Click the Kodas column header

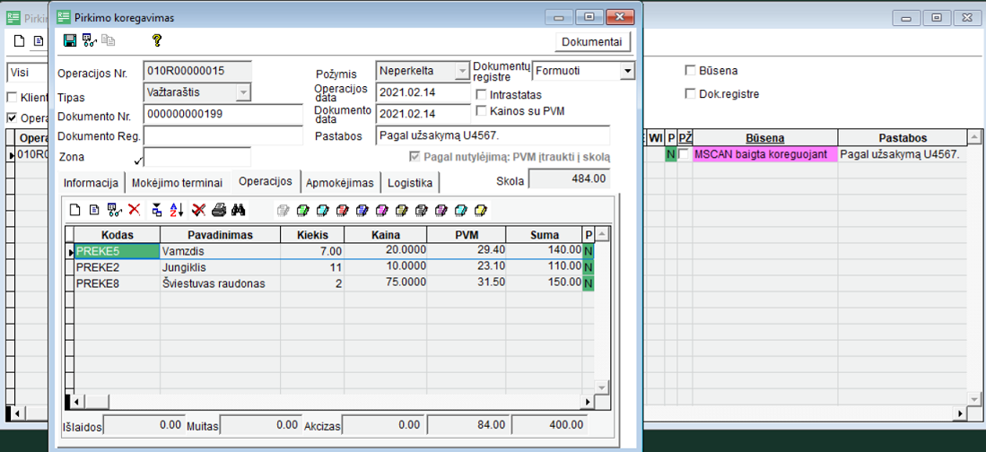click(x=117, y=234)
